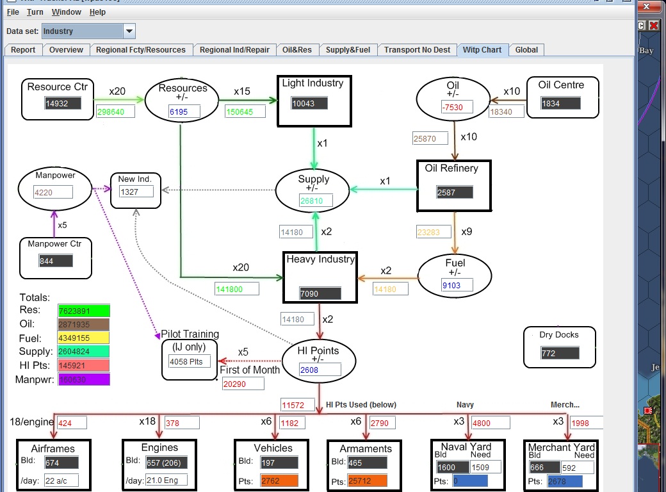Click the New Ind. value 1327
The image size is (666, 492).
136,192
